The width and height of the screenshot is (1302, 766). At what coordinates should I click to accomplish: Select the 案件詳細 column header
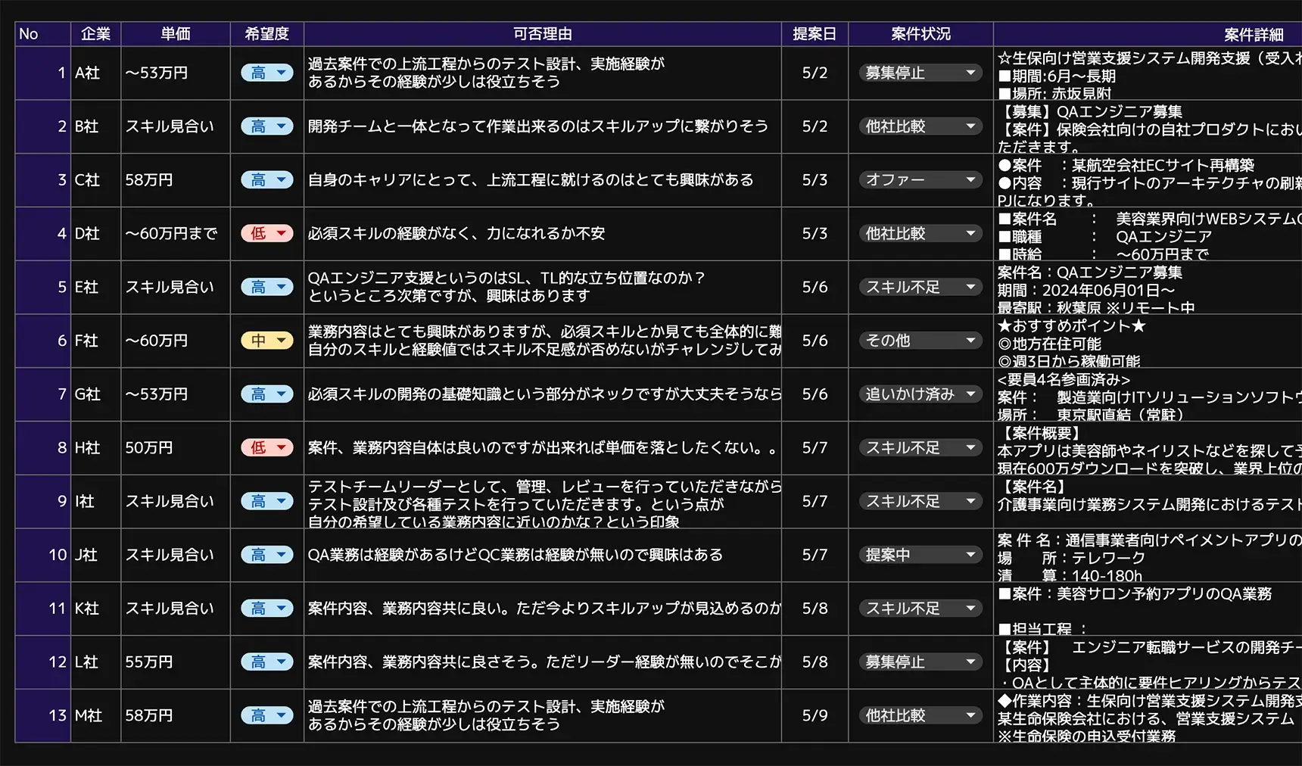[1148, 34]
